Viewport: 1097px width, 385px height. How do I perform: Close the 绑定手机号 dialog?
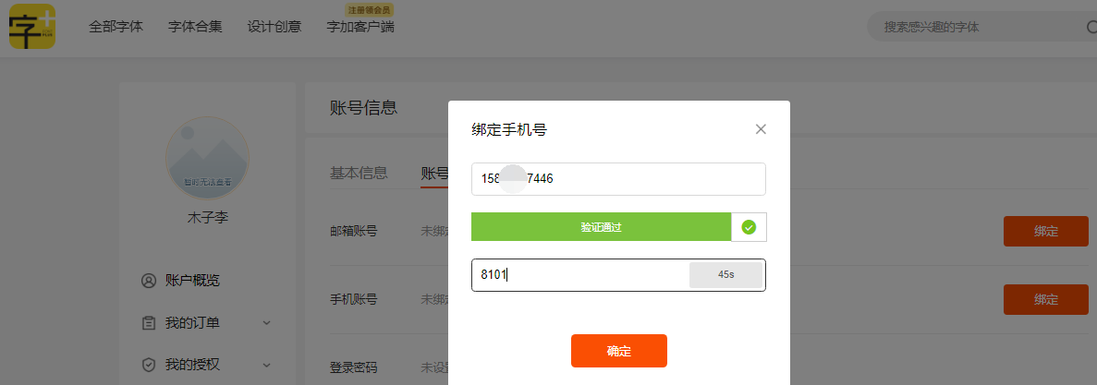tap(761, 129)
